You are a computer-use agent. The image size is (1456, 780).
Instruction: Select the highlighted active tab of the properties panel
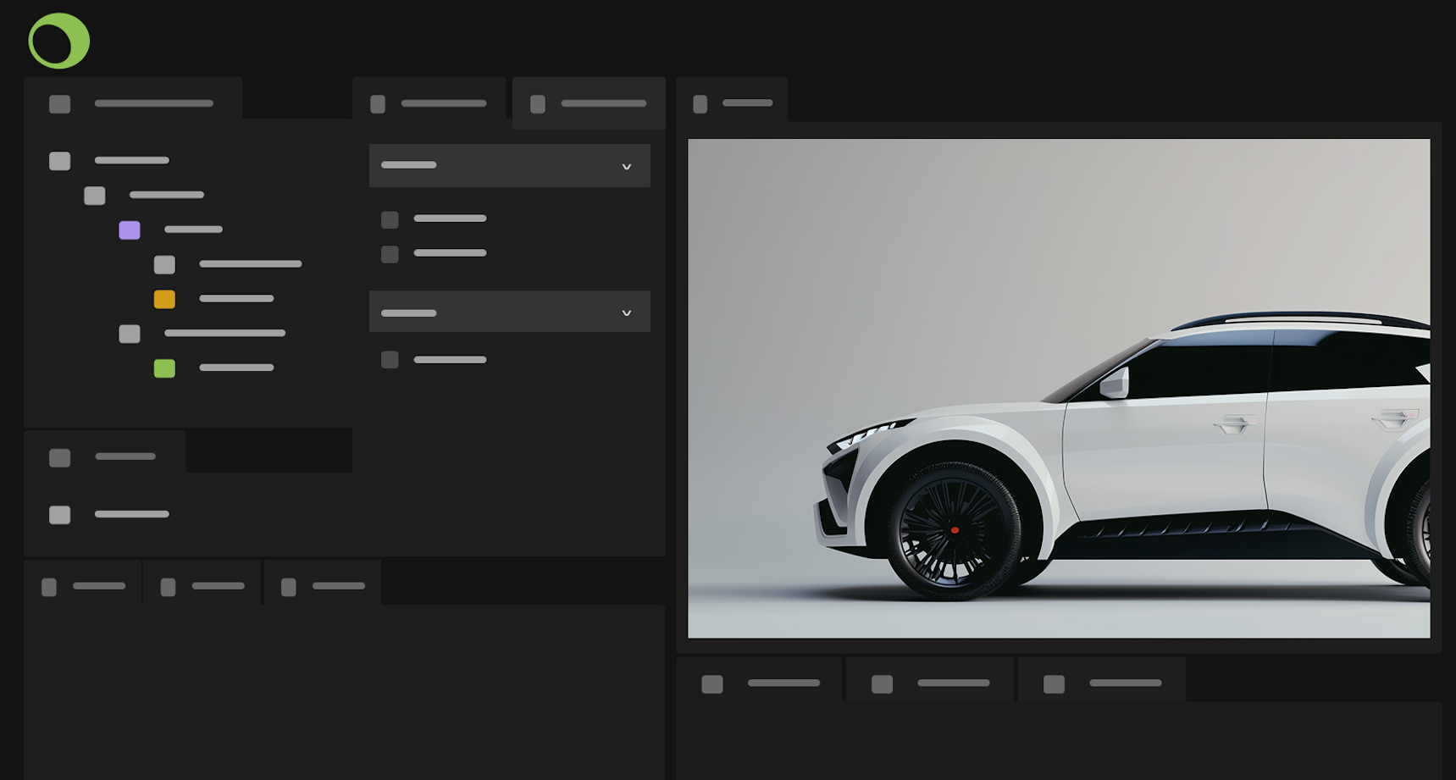pos(589,102)
